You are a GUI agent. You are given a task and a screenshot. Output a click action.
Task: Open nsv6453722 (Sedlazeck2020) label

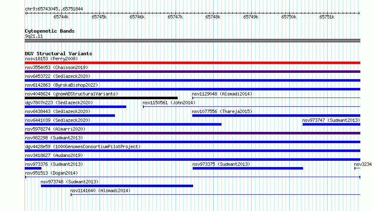pos(58,76)
